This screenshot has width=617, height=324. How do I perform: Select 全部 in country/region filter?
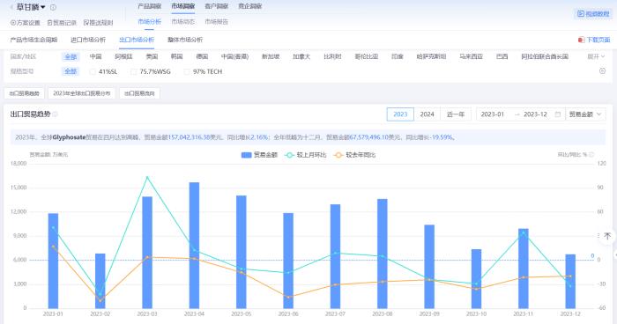[71, 56]
